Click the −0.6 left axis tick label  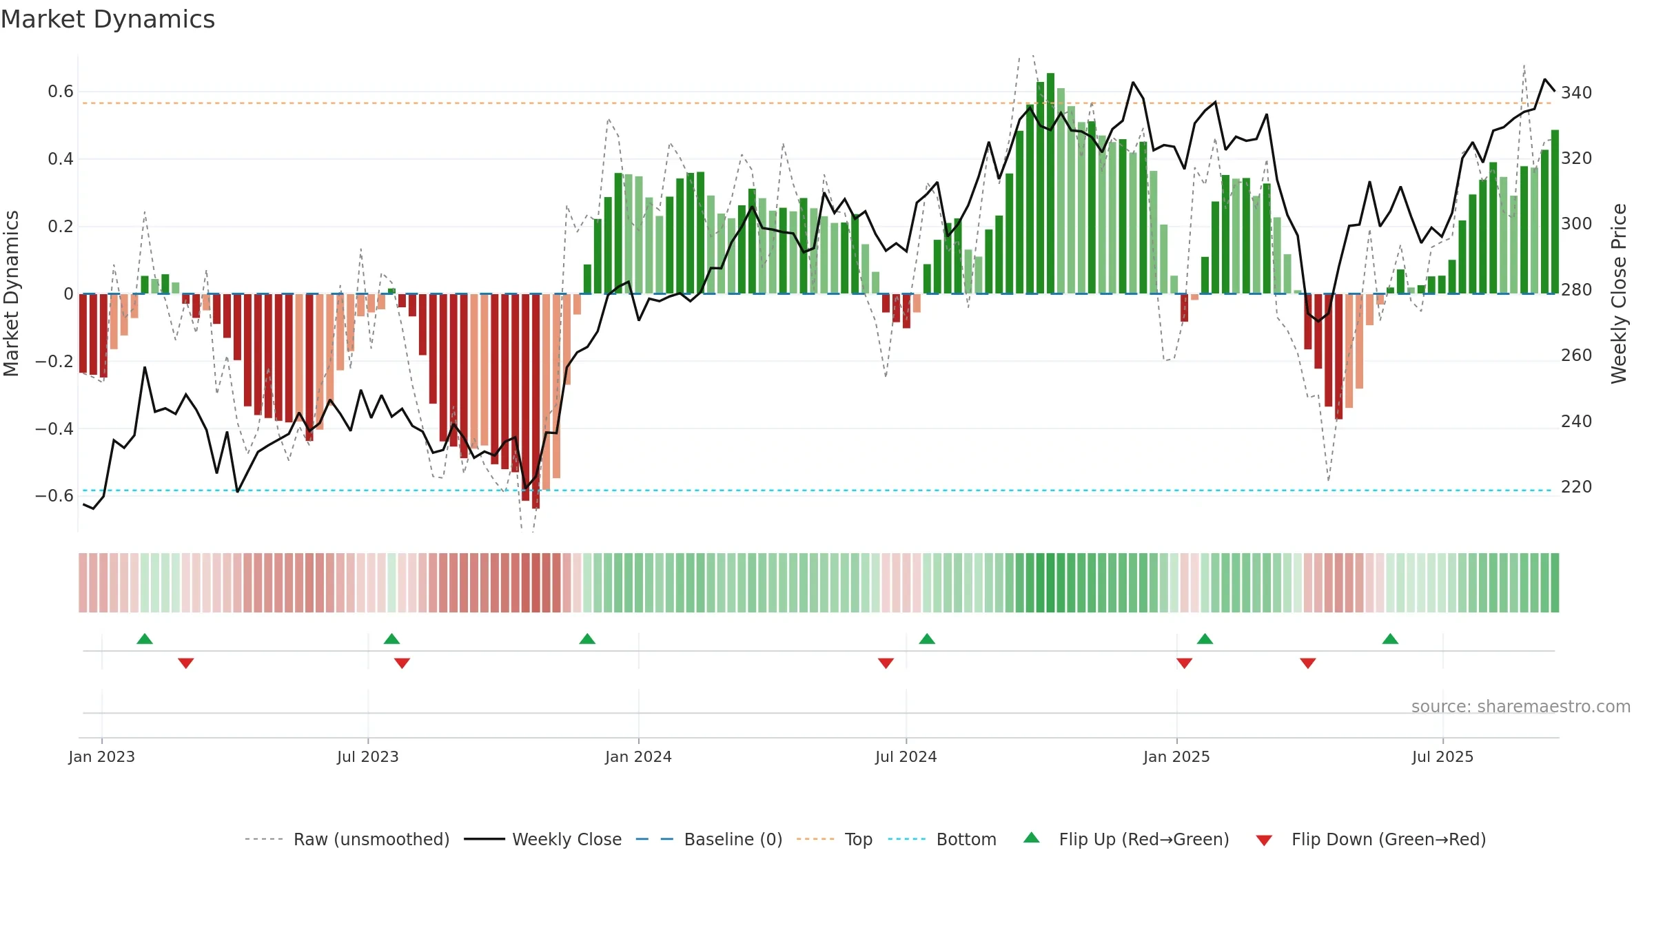pos(54,496)
